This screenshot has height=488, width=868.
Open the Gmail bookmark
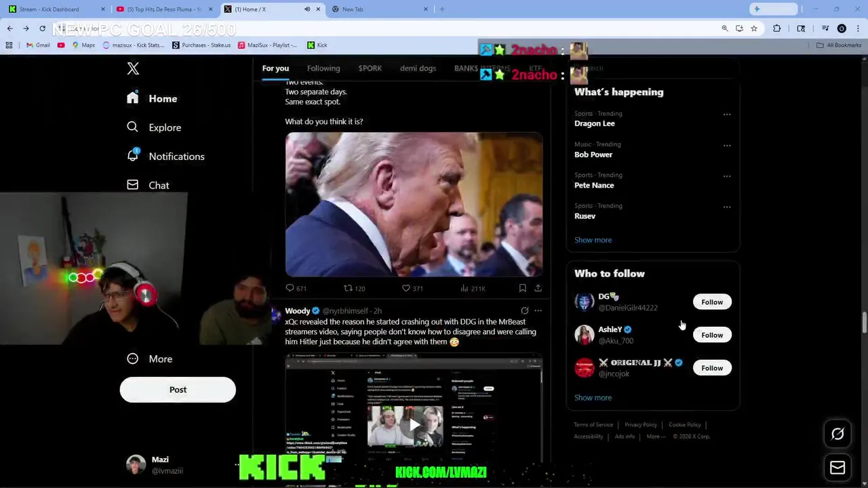[x=37, y=45]
